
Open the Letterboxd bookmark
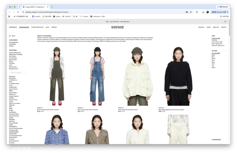coord(98,17)
